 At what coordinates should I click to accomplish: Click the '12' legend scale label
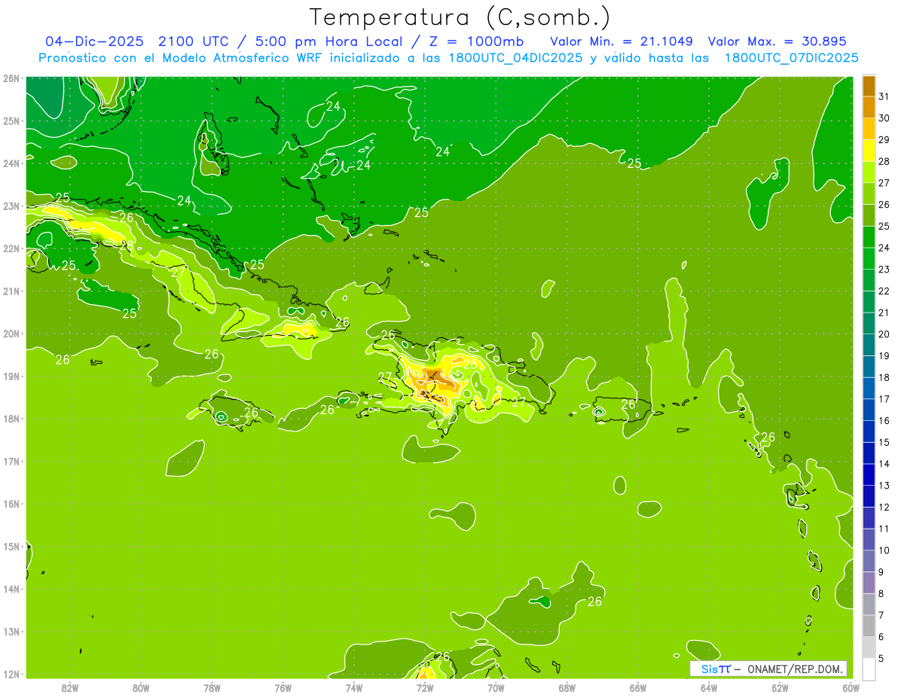pyautogui.click(x=884, y=507)
